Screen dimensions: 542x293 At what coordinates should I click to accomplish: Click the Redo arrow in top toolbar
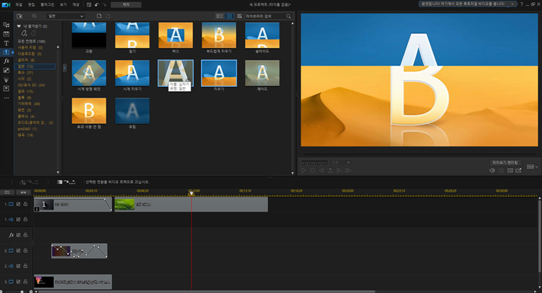point(104,5)
